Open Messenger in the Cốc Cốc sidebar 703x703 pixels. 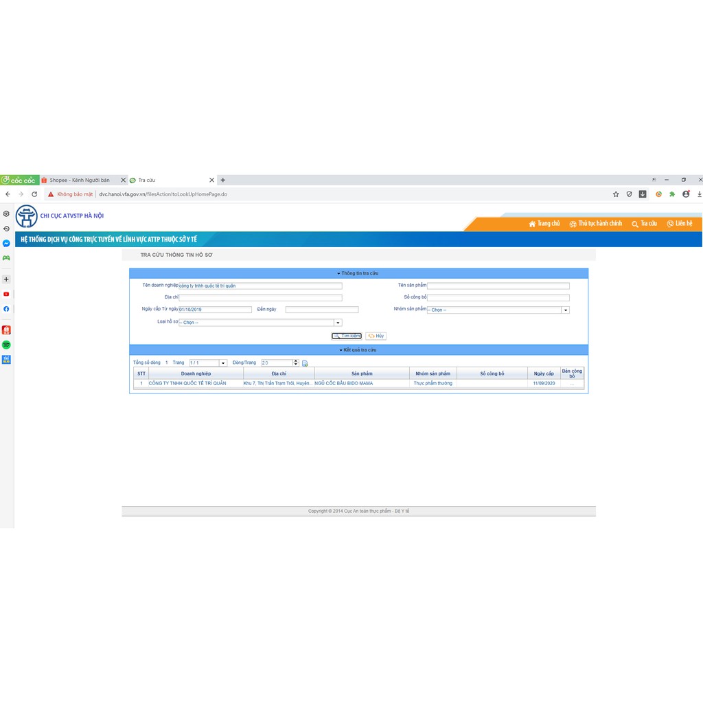pos(6,244)
